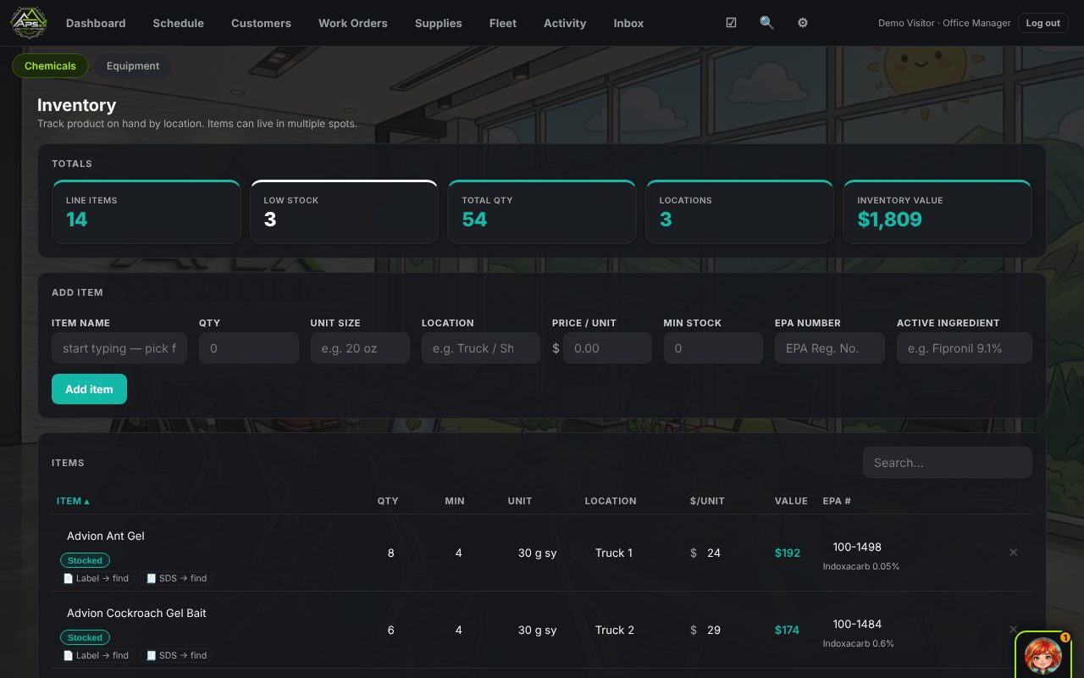The width and height of the screenshot is (1084, 678).
Task: Open the search magnifier icon
Action: pos(766,23)
